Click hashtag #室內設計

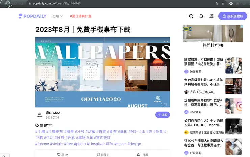[102, 138]
